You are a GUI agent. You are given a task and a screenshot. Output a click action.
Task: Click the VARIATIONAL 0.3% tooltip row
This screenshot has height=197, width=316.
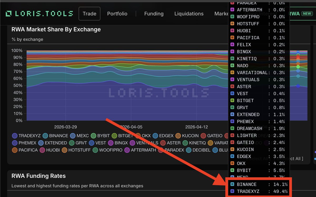[x=258, y=72]
